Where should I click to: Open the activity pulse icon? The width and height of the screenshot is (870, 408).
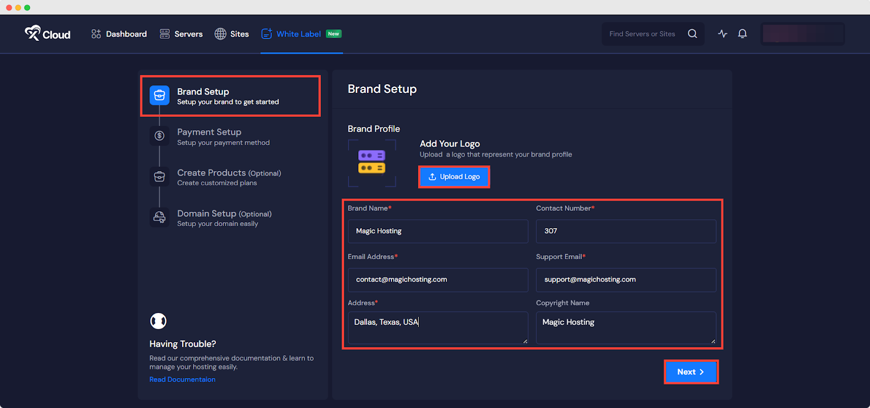(x=722, y=34)
